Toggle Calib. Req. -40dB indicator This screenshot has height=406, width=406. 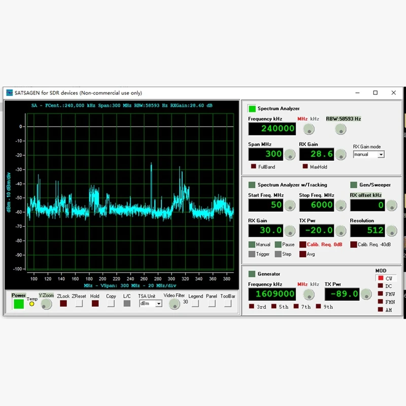coord(353,245)
